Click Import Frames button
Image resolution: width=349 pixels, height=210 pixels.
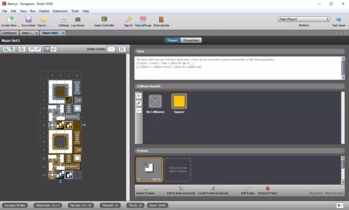[146, 191]
